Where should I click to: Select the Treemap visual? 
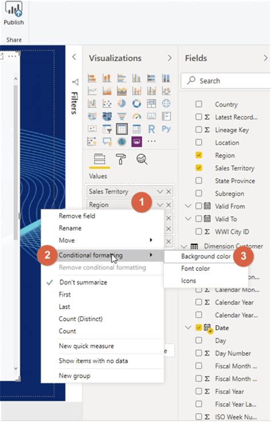click(x=152, y=104)
